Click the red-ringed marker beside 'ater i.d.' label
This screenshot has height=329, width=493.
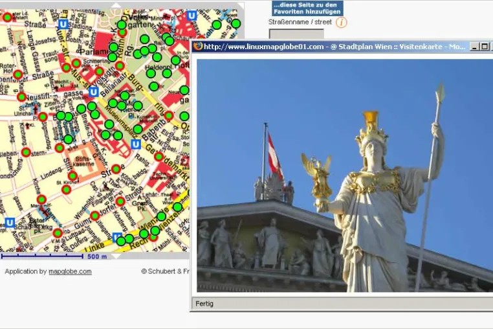7,17
